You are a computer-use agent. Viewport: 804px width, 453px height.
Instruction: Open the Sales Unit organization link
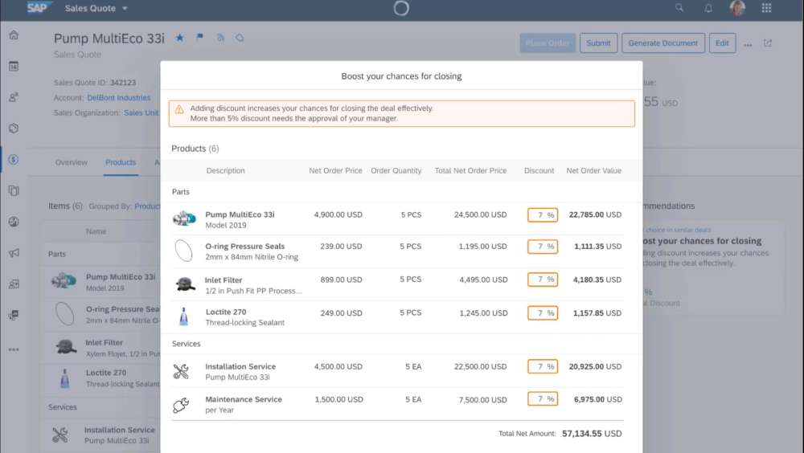click(x=142, y=112)
